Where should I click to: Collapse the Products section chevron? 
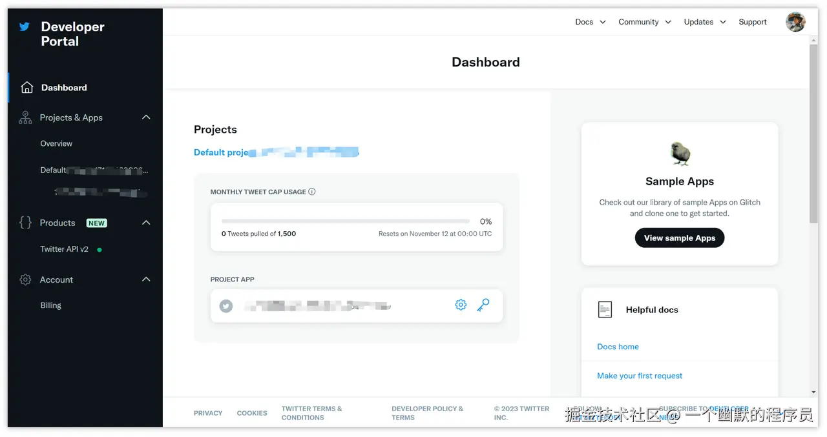[x=146, y=223]
